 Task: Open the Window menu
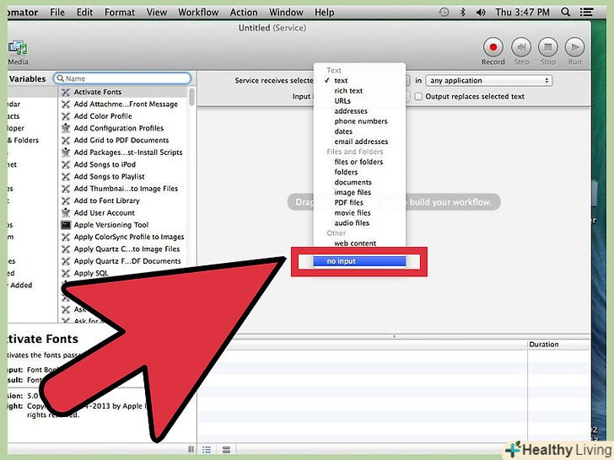[x=286, y=13]
